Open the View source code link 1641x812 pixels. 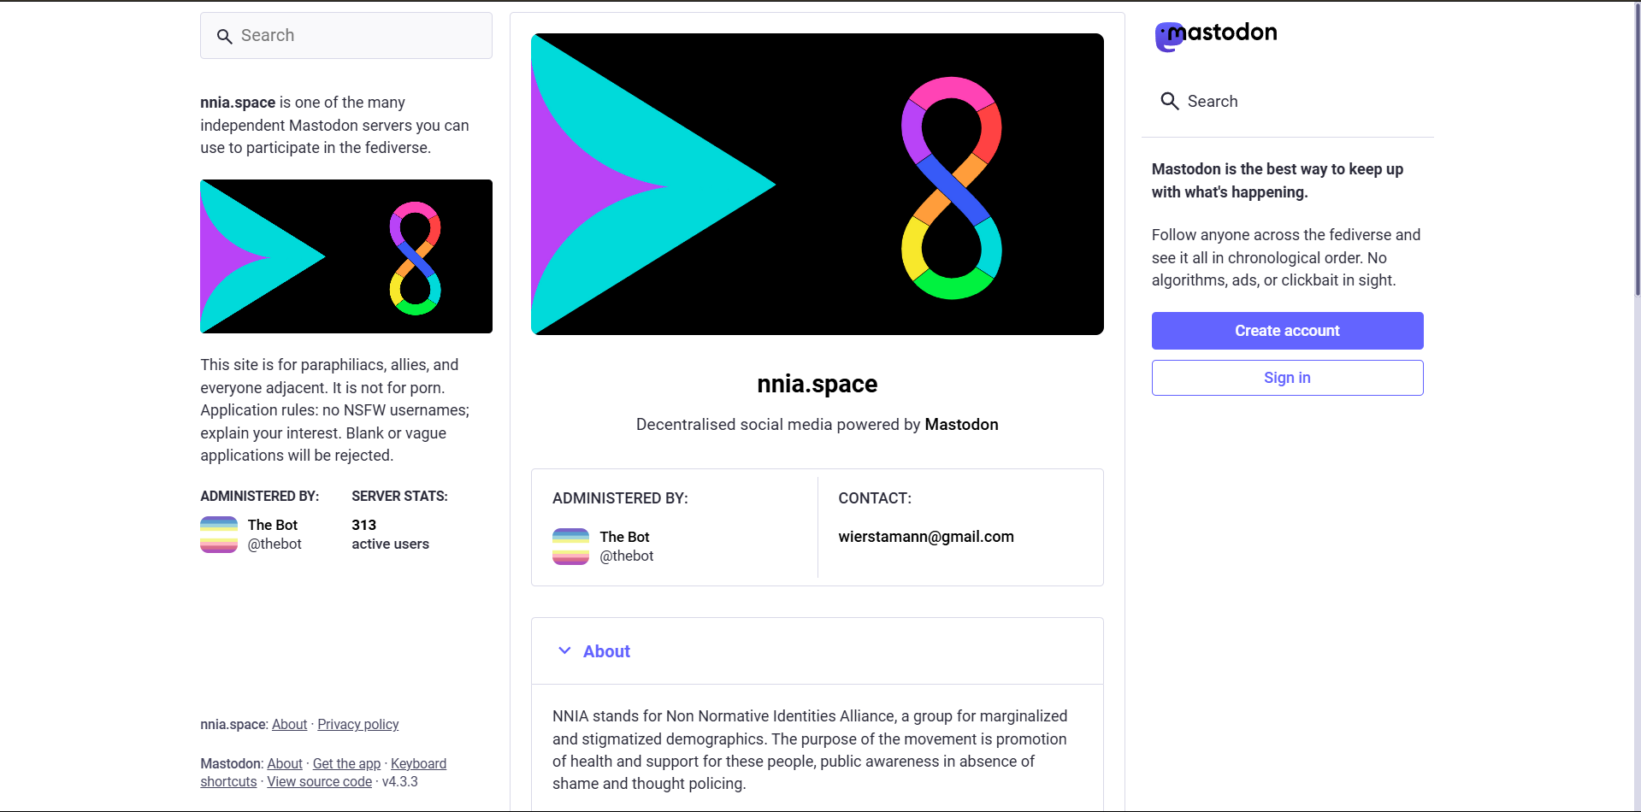tap(319, 781)
